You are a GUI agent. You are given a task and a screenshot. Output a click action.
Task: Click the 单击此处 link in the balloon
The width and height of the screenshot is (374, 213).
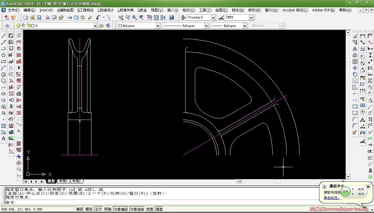[332, 198]
